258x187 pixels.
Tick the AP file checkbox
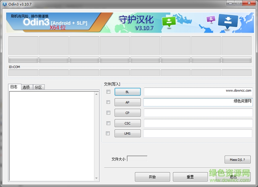click(108, 102)
